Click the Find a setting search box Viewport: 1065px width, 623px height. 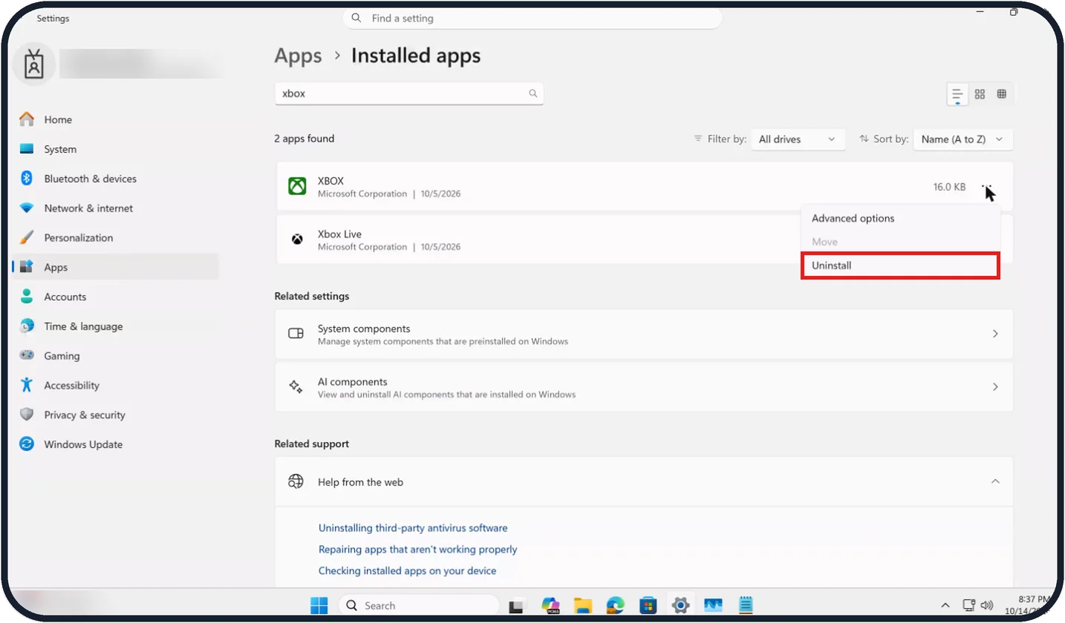532,19
